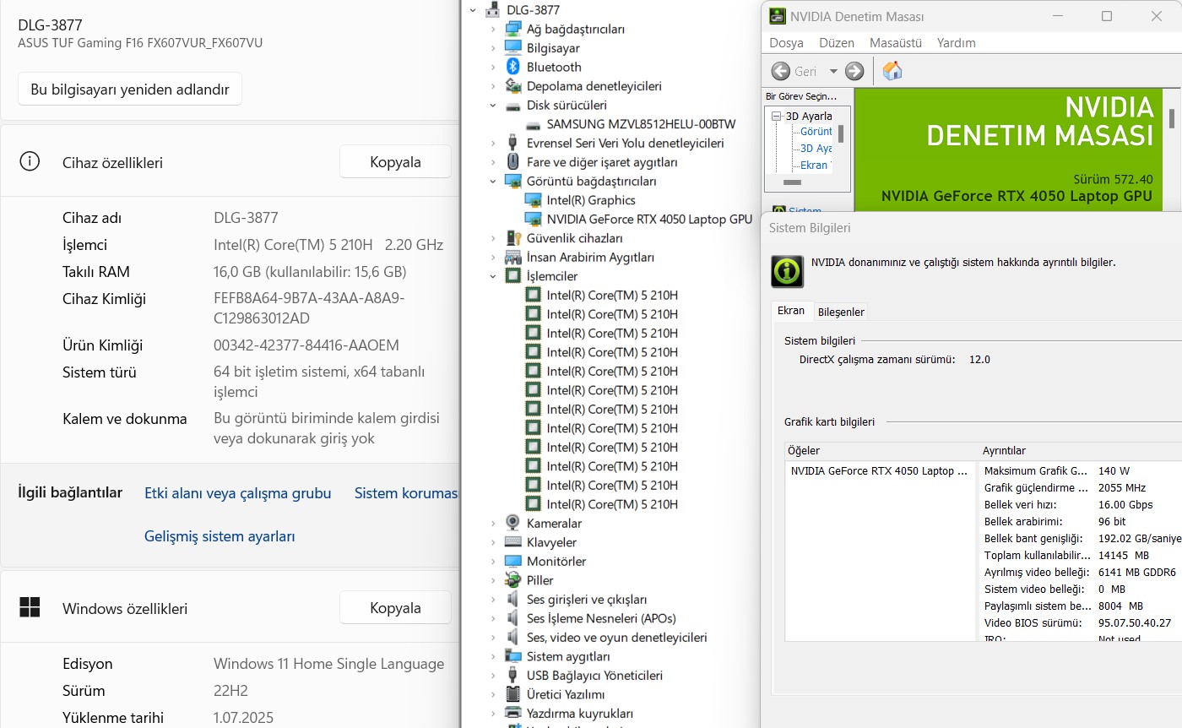Click the Ağ bağdaştırıcıları network icon in Device Manager
Viewport: 1182px width, 728px height.
[x=513, y=29]
